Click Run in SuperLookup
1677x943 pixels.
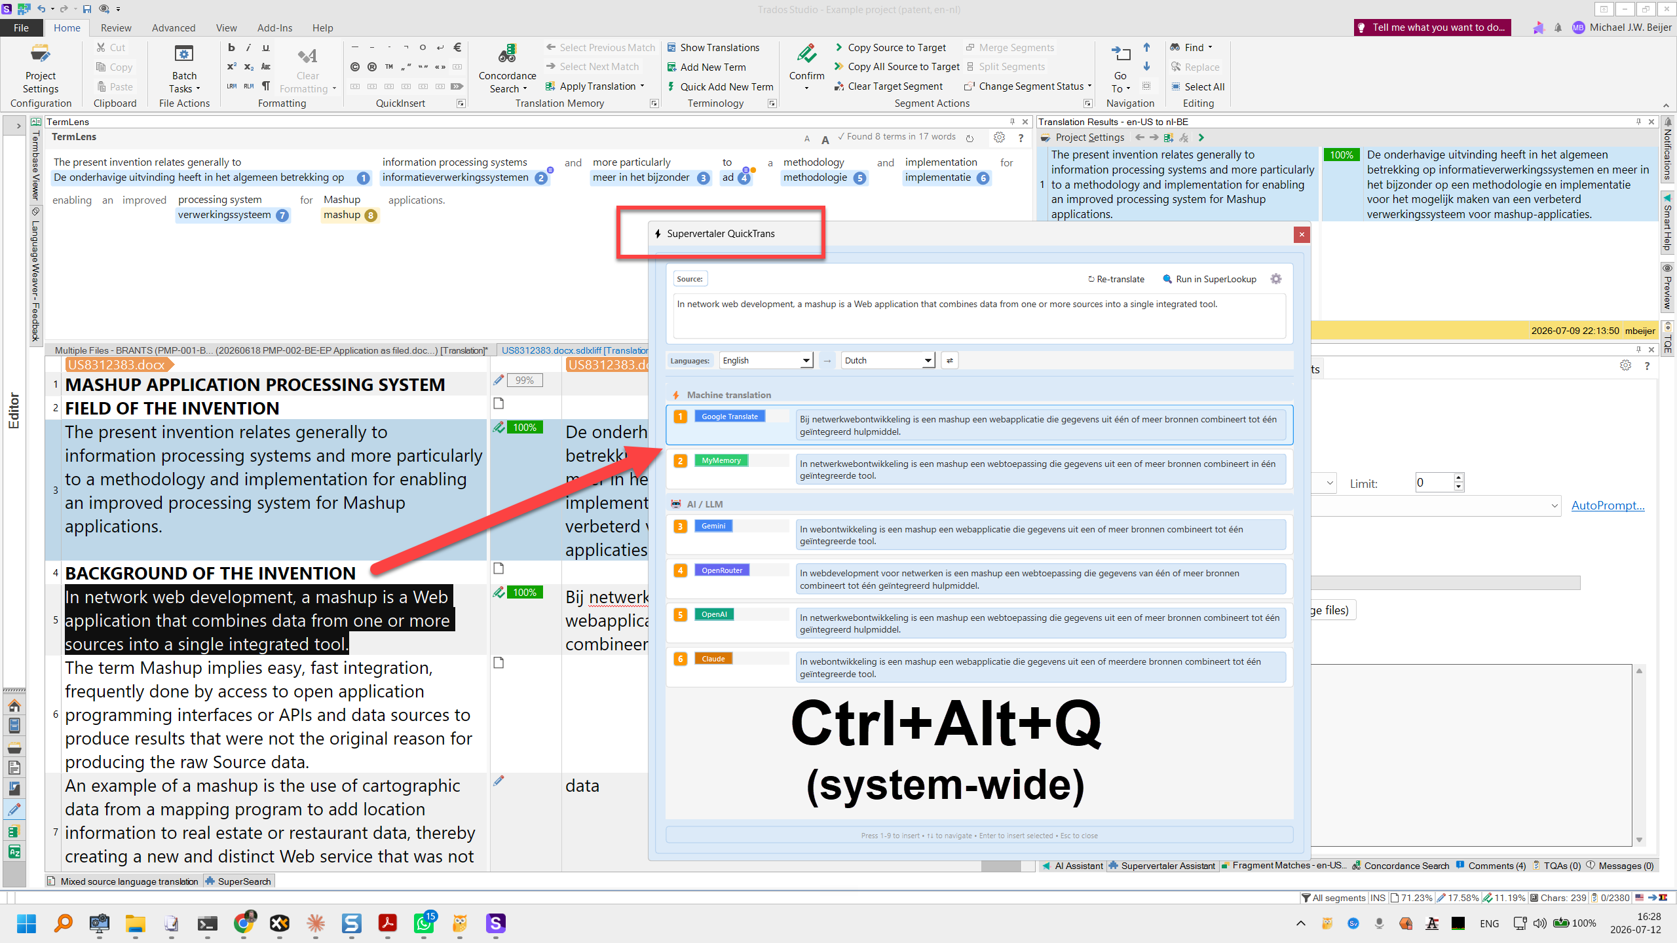(x=1209, y=279)
